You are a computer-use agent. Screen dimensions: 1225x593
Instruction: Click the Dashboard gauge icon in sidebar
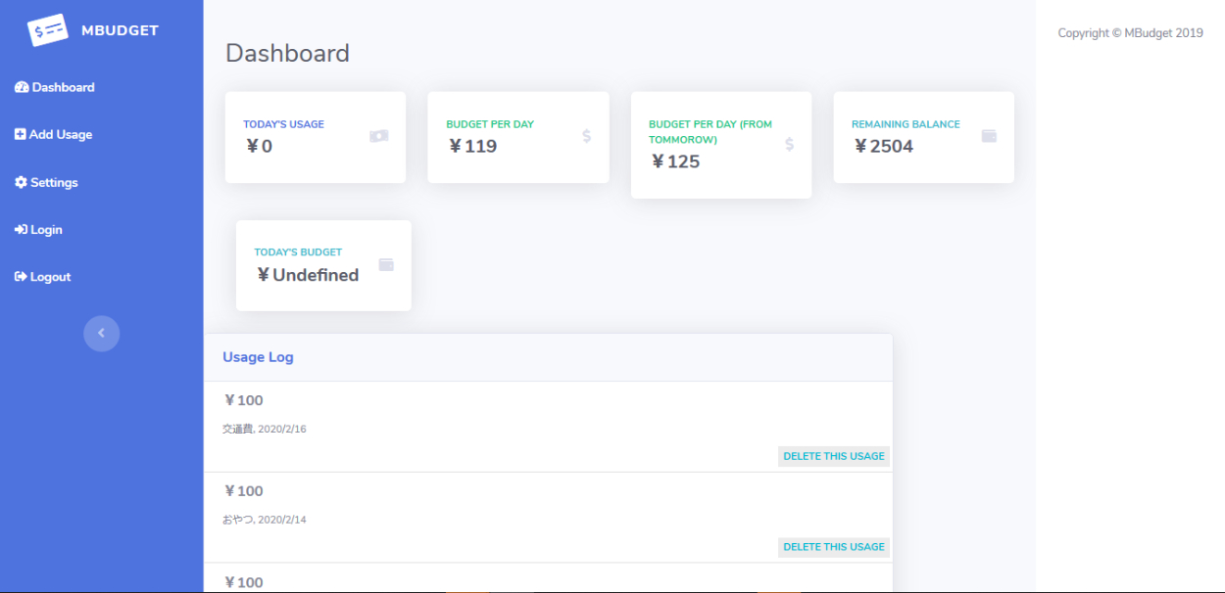pyautogui.click(x=22, y=88)
